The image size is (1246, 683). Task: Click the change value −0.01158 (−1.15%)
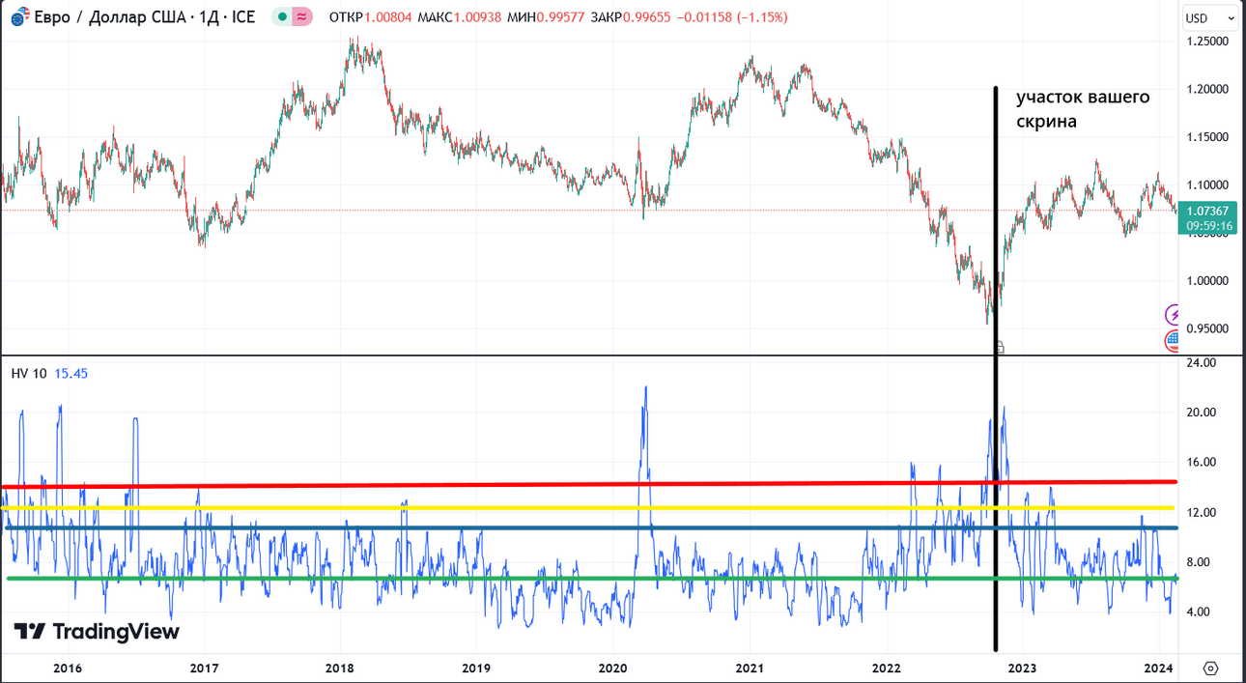(734, 17)
